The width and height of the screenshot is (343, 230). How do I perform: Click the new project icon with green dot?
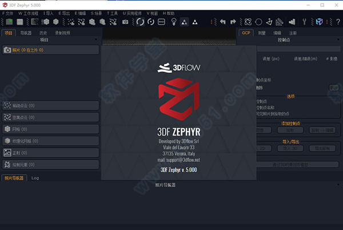(9, 22)
